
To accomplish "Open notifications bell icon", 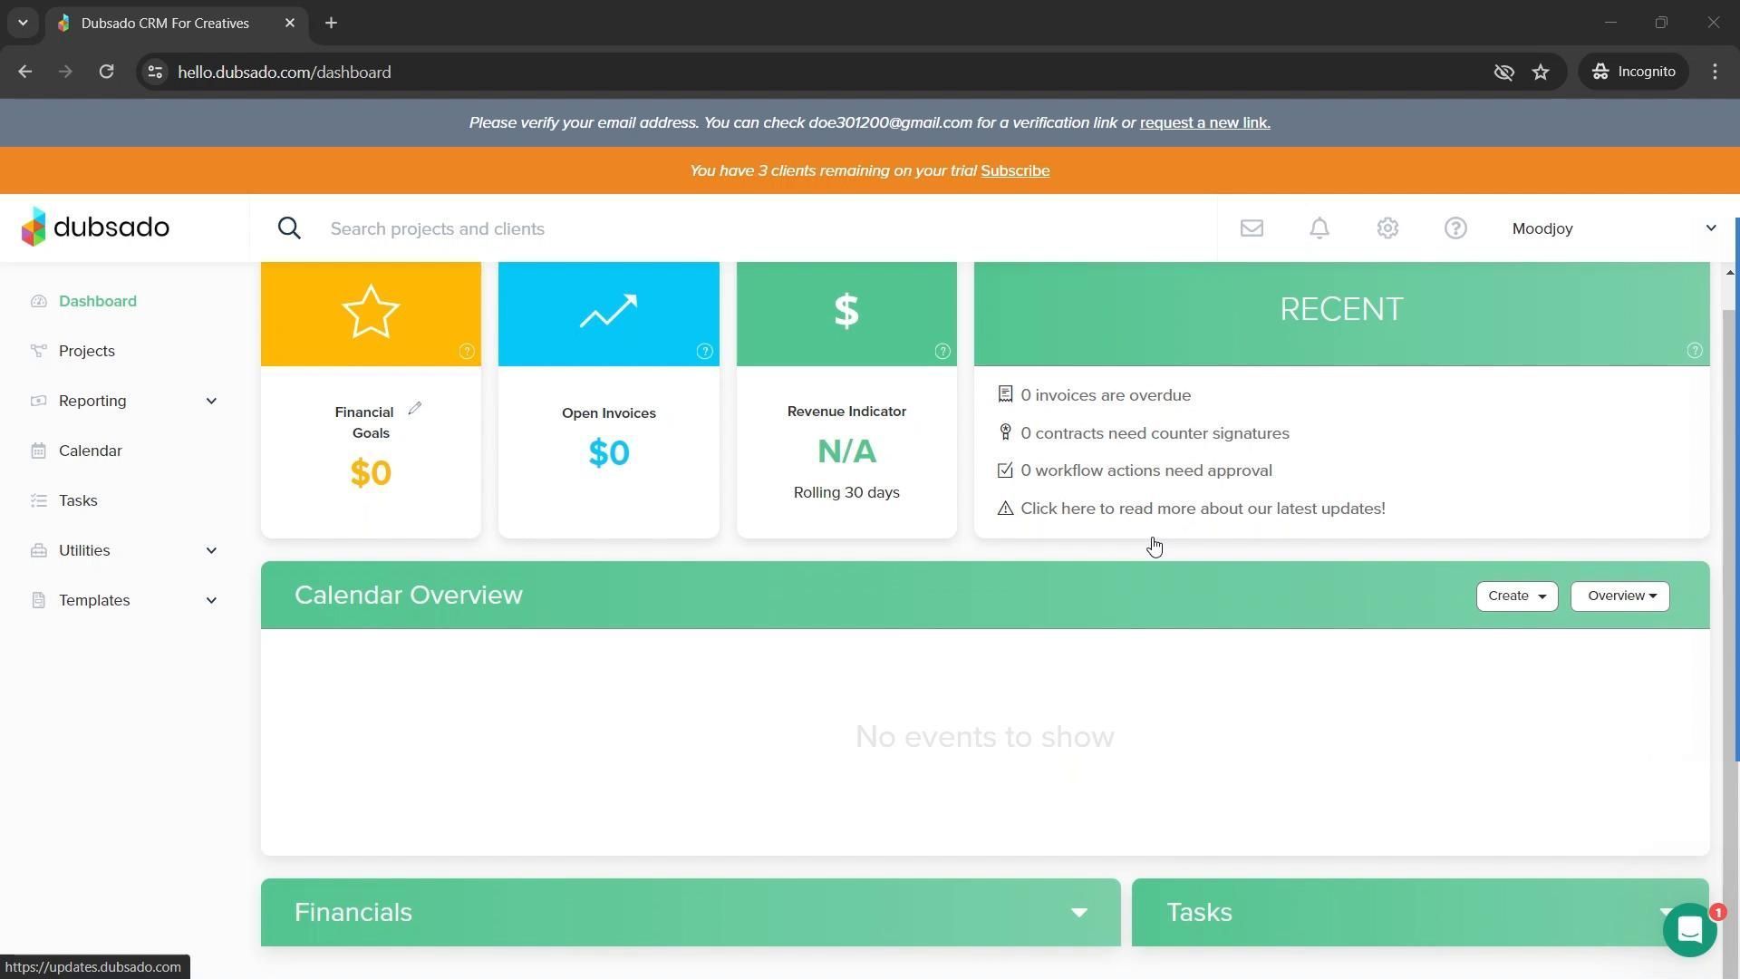I will point(1319,228).
